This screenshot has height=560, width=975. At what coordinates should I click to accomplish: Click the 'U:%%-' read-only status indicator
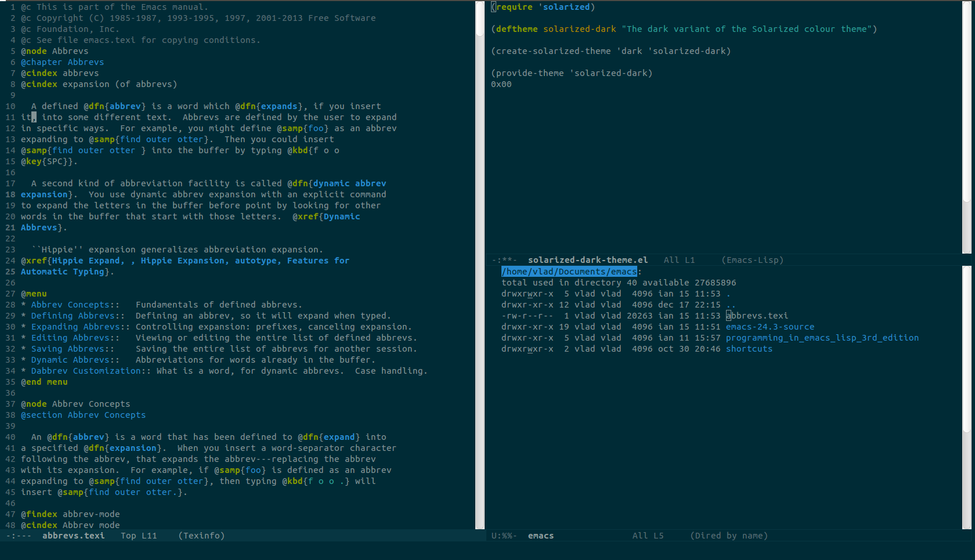504,536
